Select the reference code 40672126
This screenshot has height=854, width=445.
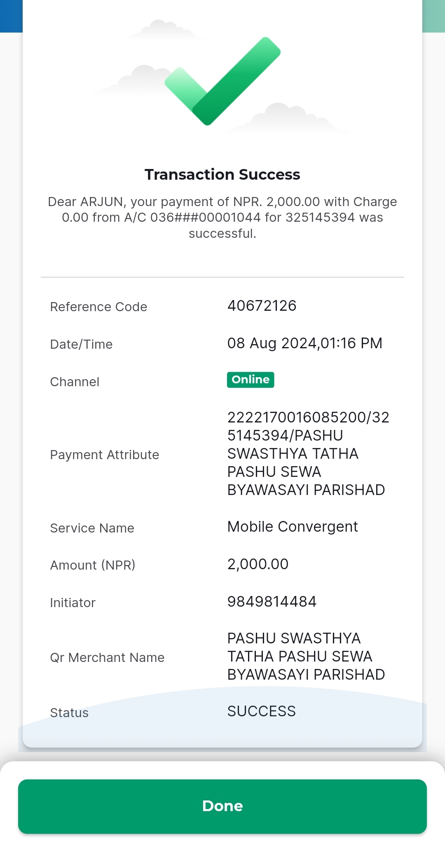(x=262, y=306)
